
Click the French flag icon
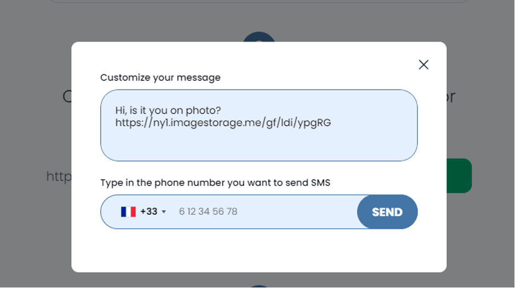(x=128, y=212)
